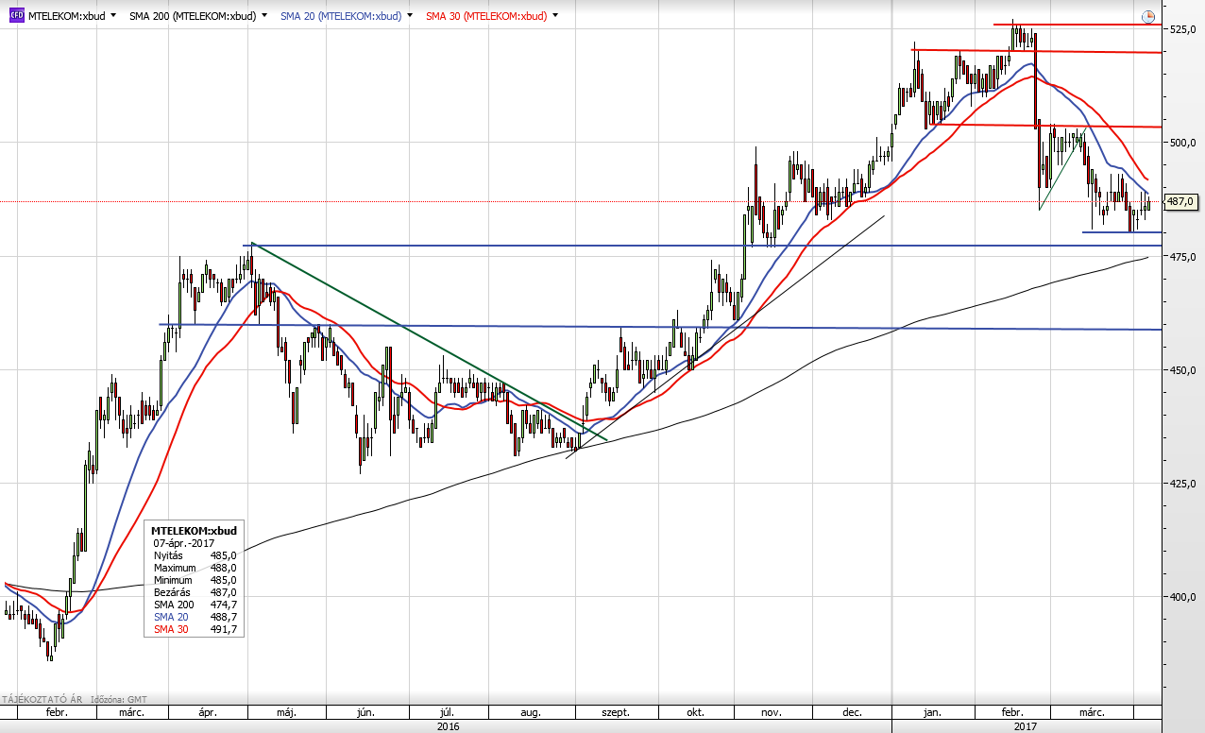This screenshot has width=1205, height=733.
Task: Click the 525,0 price axis label
Action: tap(1183, 29)
